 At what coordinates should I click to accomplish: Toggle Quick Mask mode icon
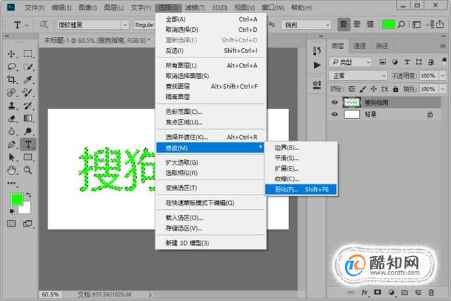[11, 224]
